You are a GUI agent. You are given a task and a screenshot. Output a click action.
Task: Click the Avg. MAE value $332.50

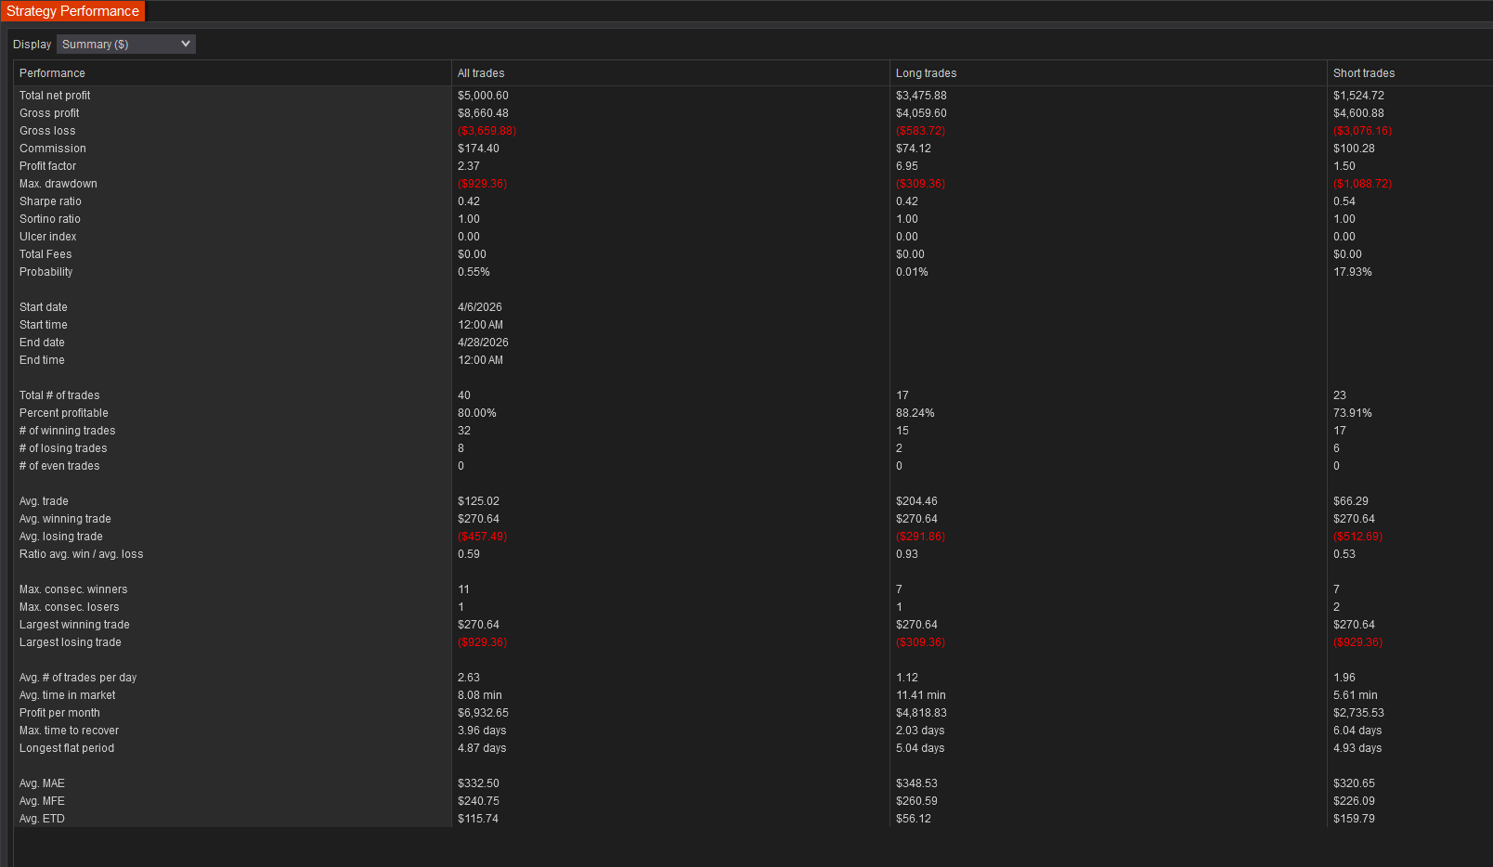477,783
